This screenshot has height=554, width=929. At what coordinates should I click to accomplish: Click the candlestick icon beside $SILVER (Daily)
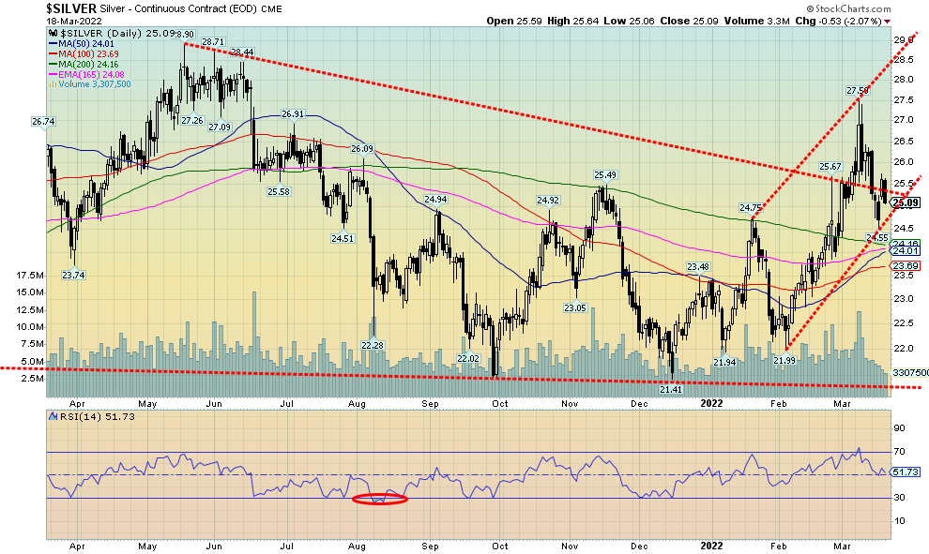click(51, 33)
